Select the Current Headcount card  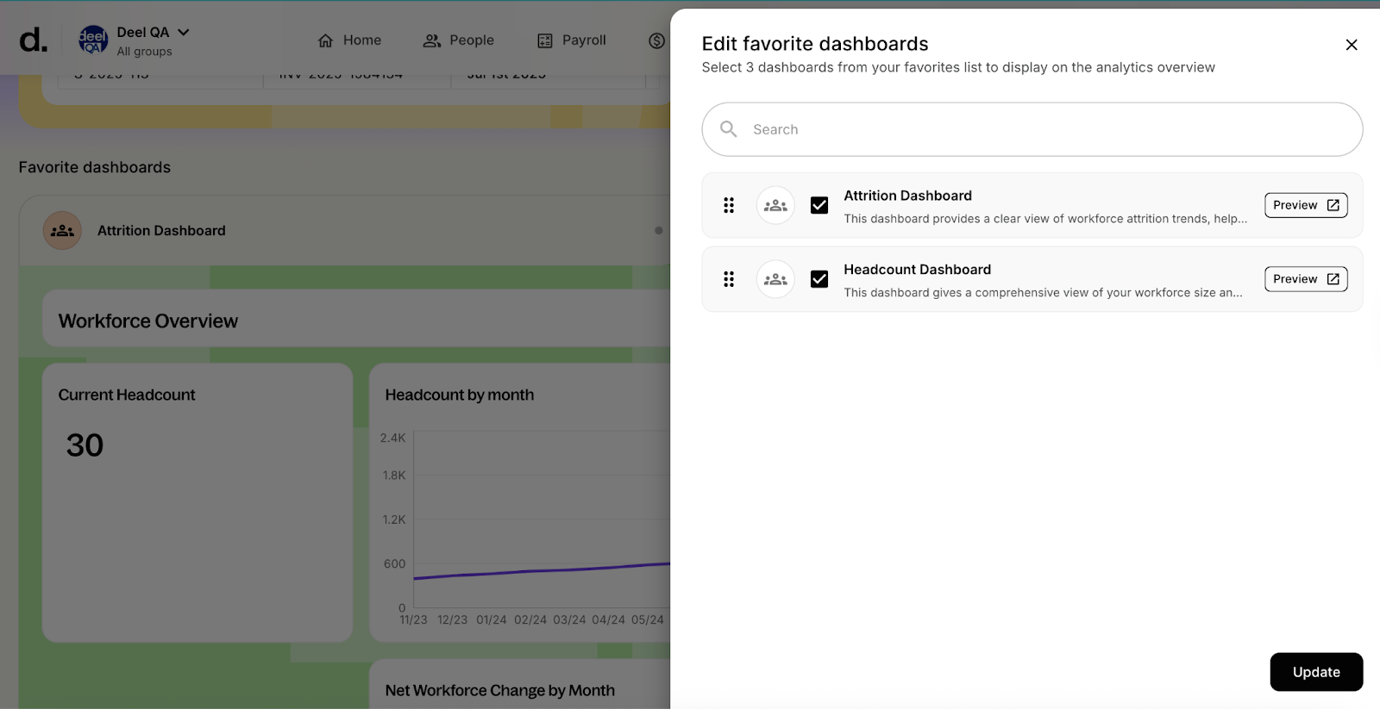coord(198,501)
